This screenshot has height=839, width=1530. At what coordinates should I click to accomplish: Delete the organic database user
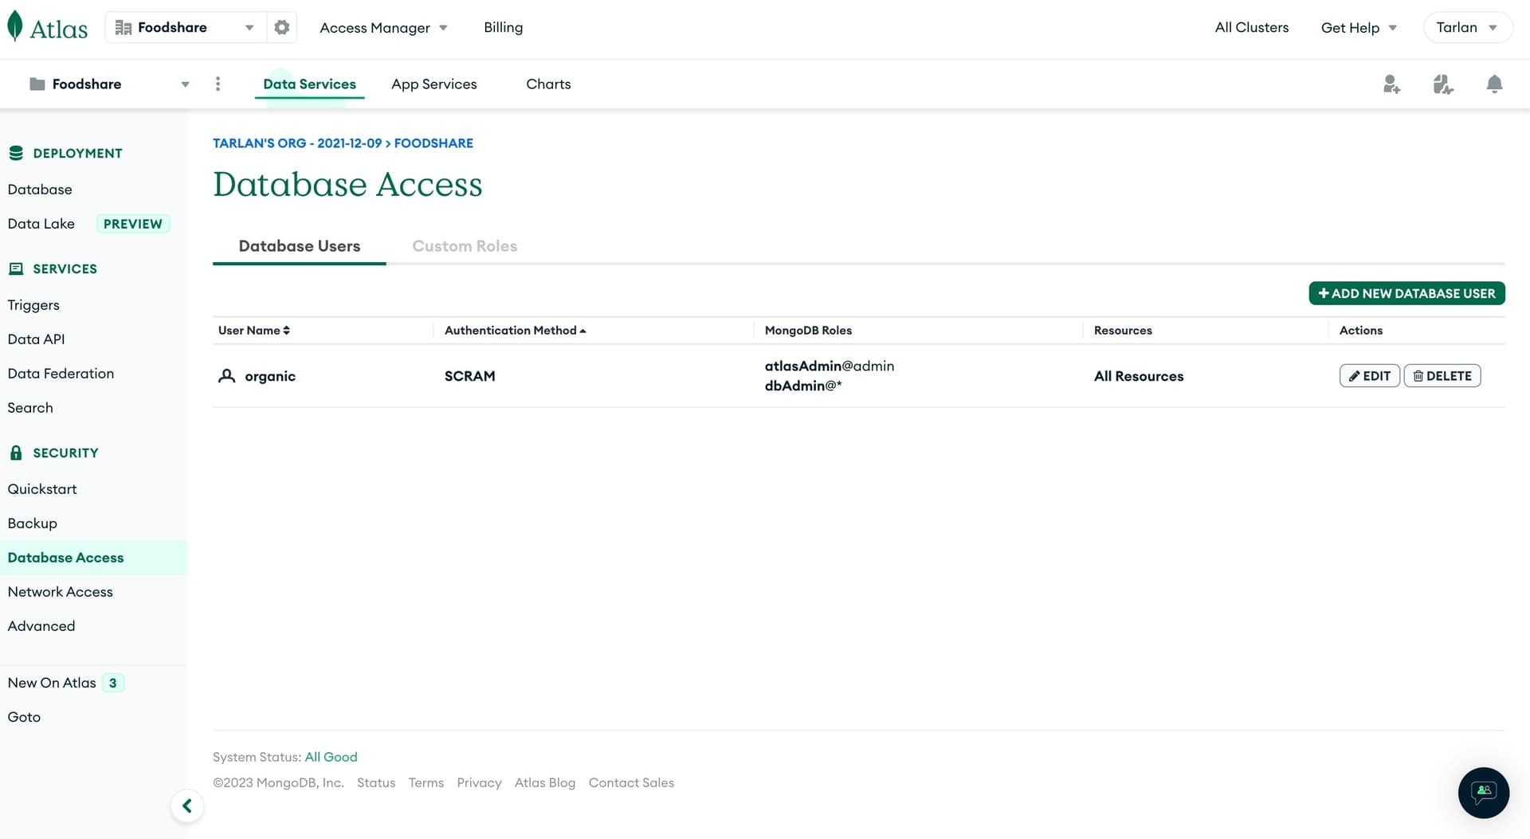coord(1442,375)
